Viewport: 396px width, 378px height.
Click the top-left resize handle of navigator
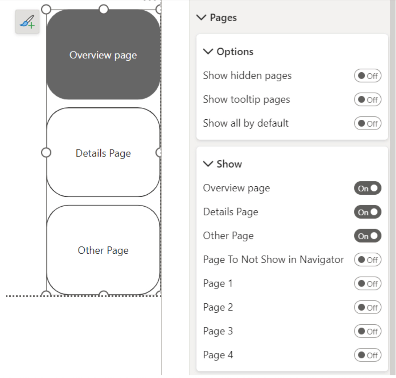point(46,9)
